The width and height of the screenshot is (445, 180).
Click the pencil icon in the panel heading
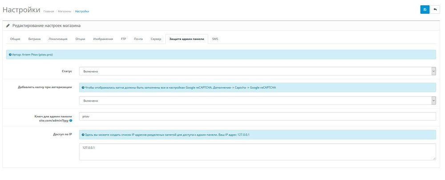(8, 26)
